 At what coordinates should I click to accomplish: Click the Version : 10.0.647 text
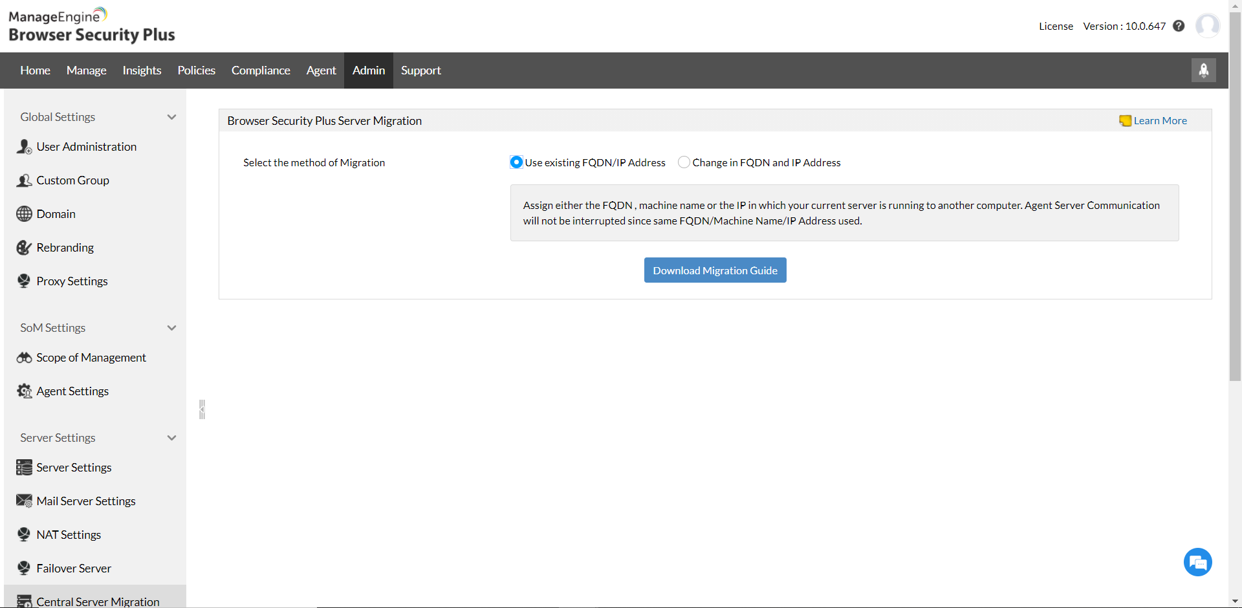1124,26
